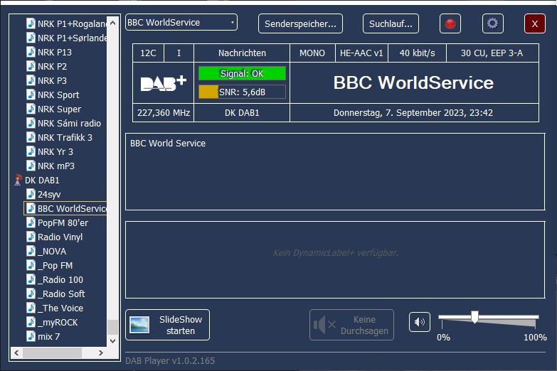
Task: Select _The Voice station
Action: [60, 308]
